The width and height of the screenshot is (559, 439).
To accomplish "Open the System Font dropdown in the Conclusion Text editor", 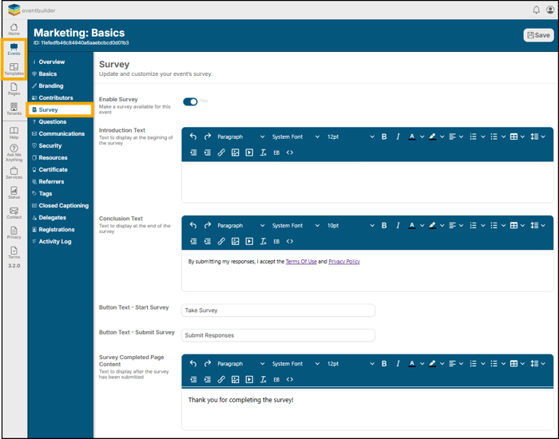I will coord(295,225).
